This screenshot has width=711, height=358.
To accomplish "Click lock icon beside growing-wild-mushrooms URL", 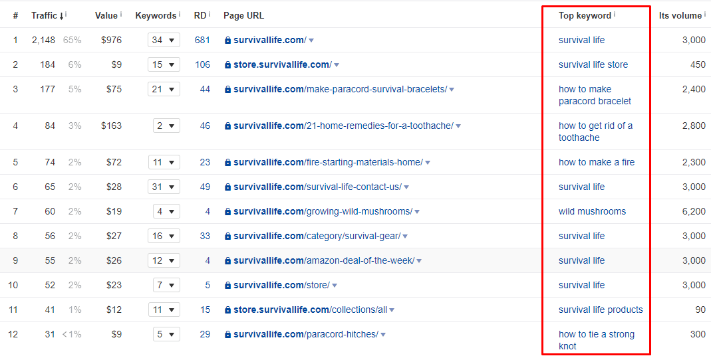I will click(x=227, y=212).
